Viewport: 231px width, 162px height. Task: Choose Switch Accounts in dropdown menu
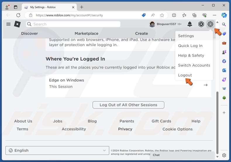pos(194,65)
